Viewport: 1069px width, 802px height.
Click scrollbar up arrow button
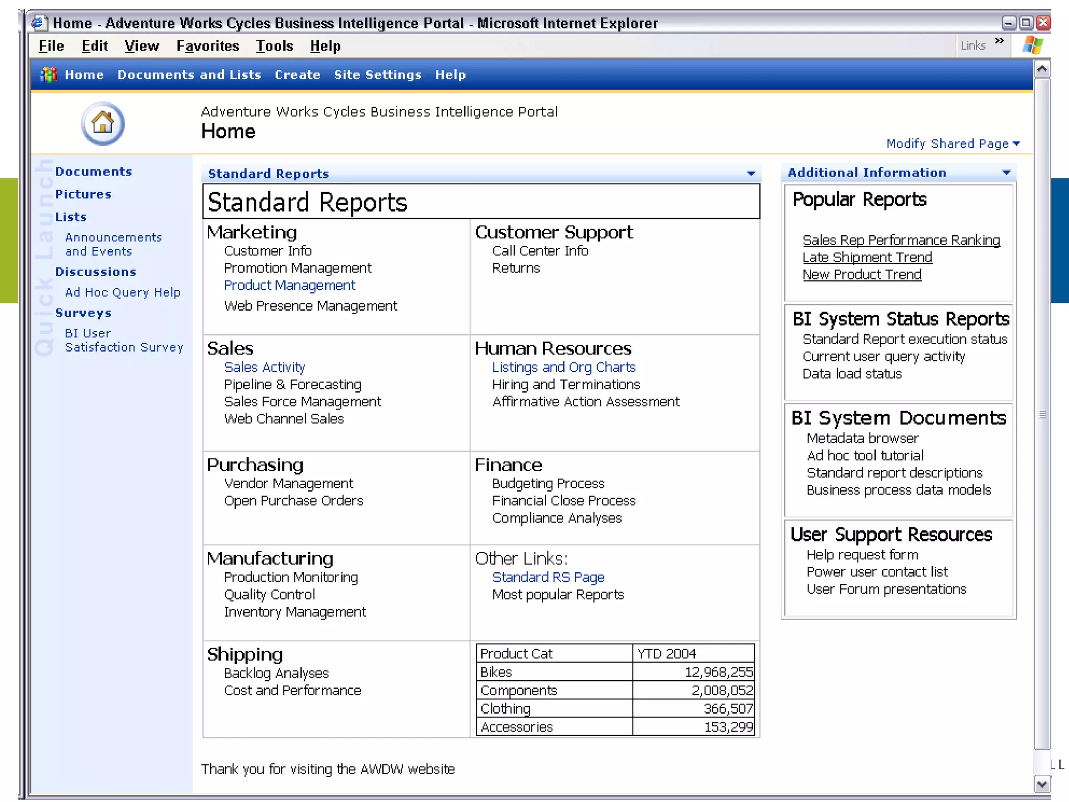(1042, 69)
